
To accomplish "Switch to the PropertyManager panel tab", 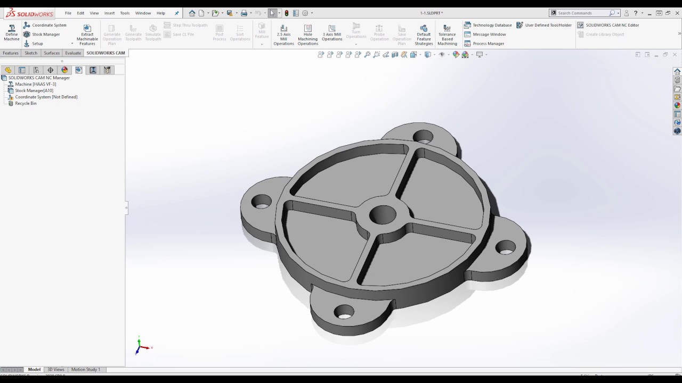I will click(22, 70).
